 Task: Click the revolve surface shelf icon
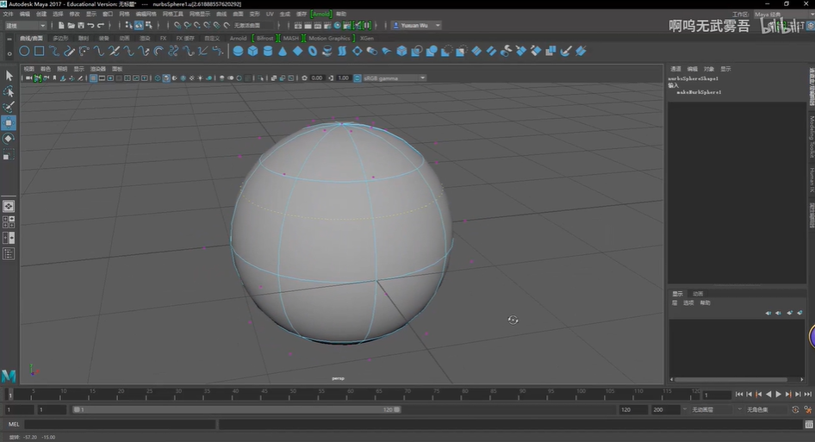327,51
